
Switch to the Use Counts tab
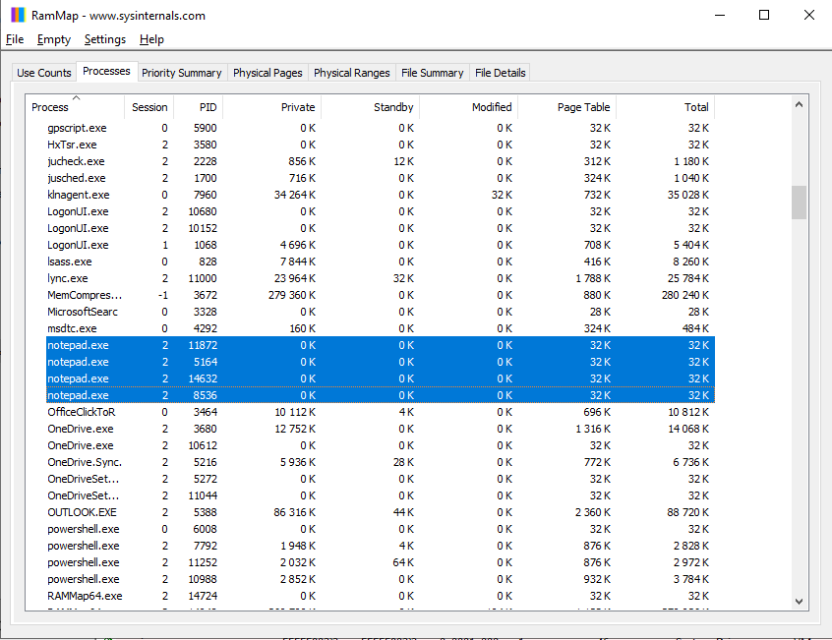pos(44,73)
